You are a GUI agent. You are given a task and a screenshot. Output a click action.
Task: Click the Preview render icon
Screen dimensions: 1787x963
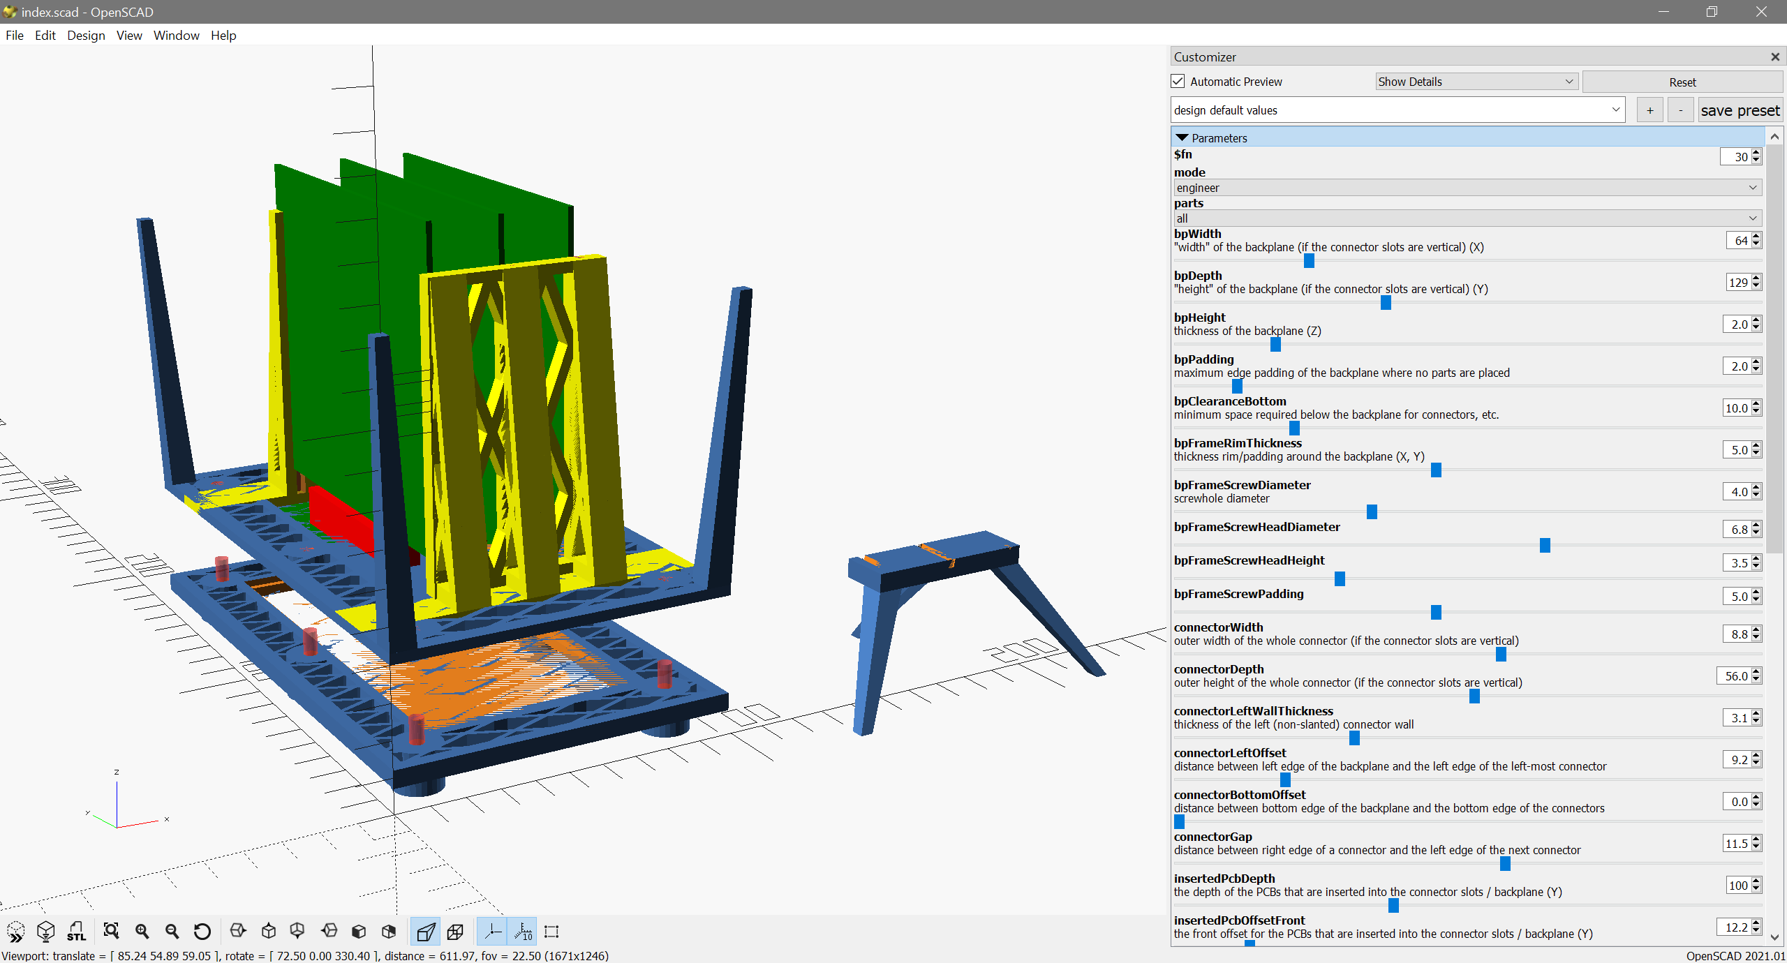click(x=15, y=931)
